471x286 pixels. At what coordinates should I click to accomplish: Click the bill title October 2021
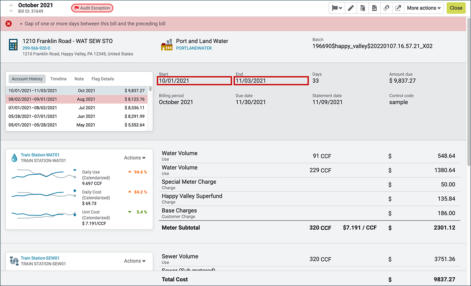[x=36, y=5]
